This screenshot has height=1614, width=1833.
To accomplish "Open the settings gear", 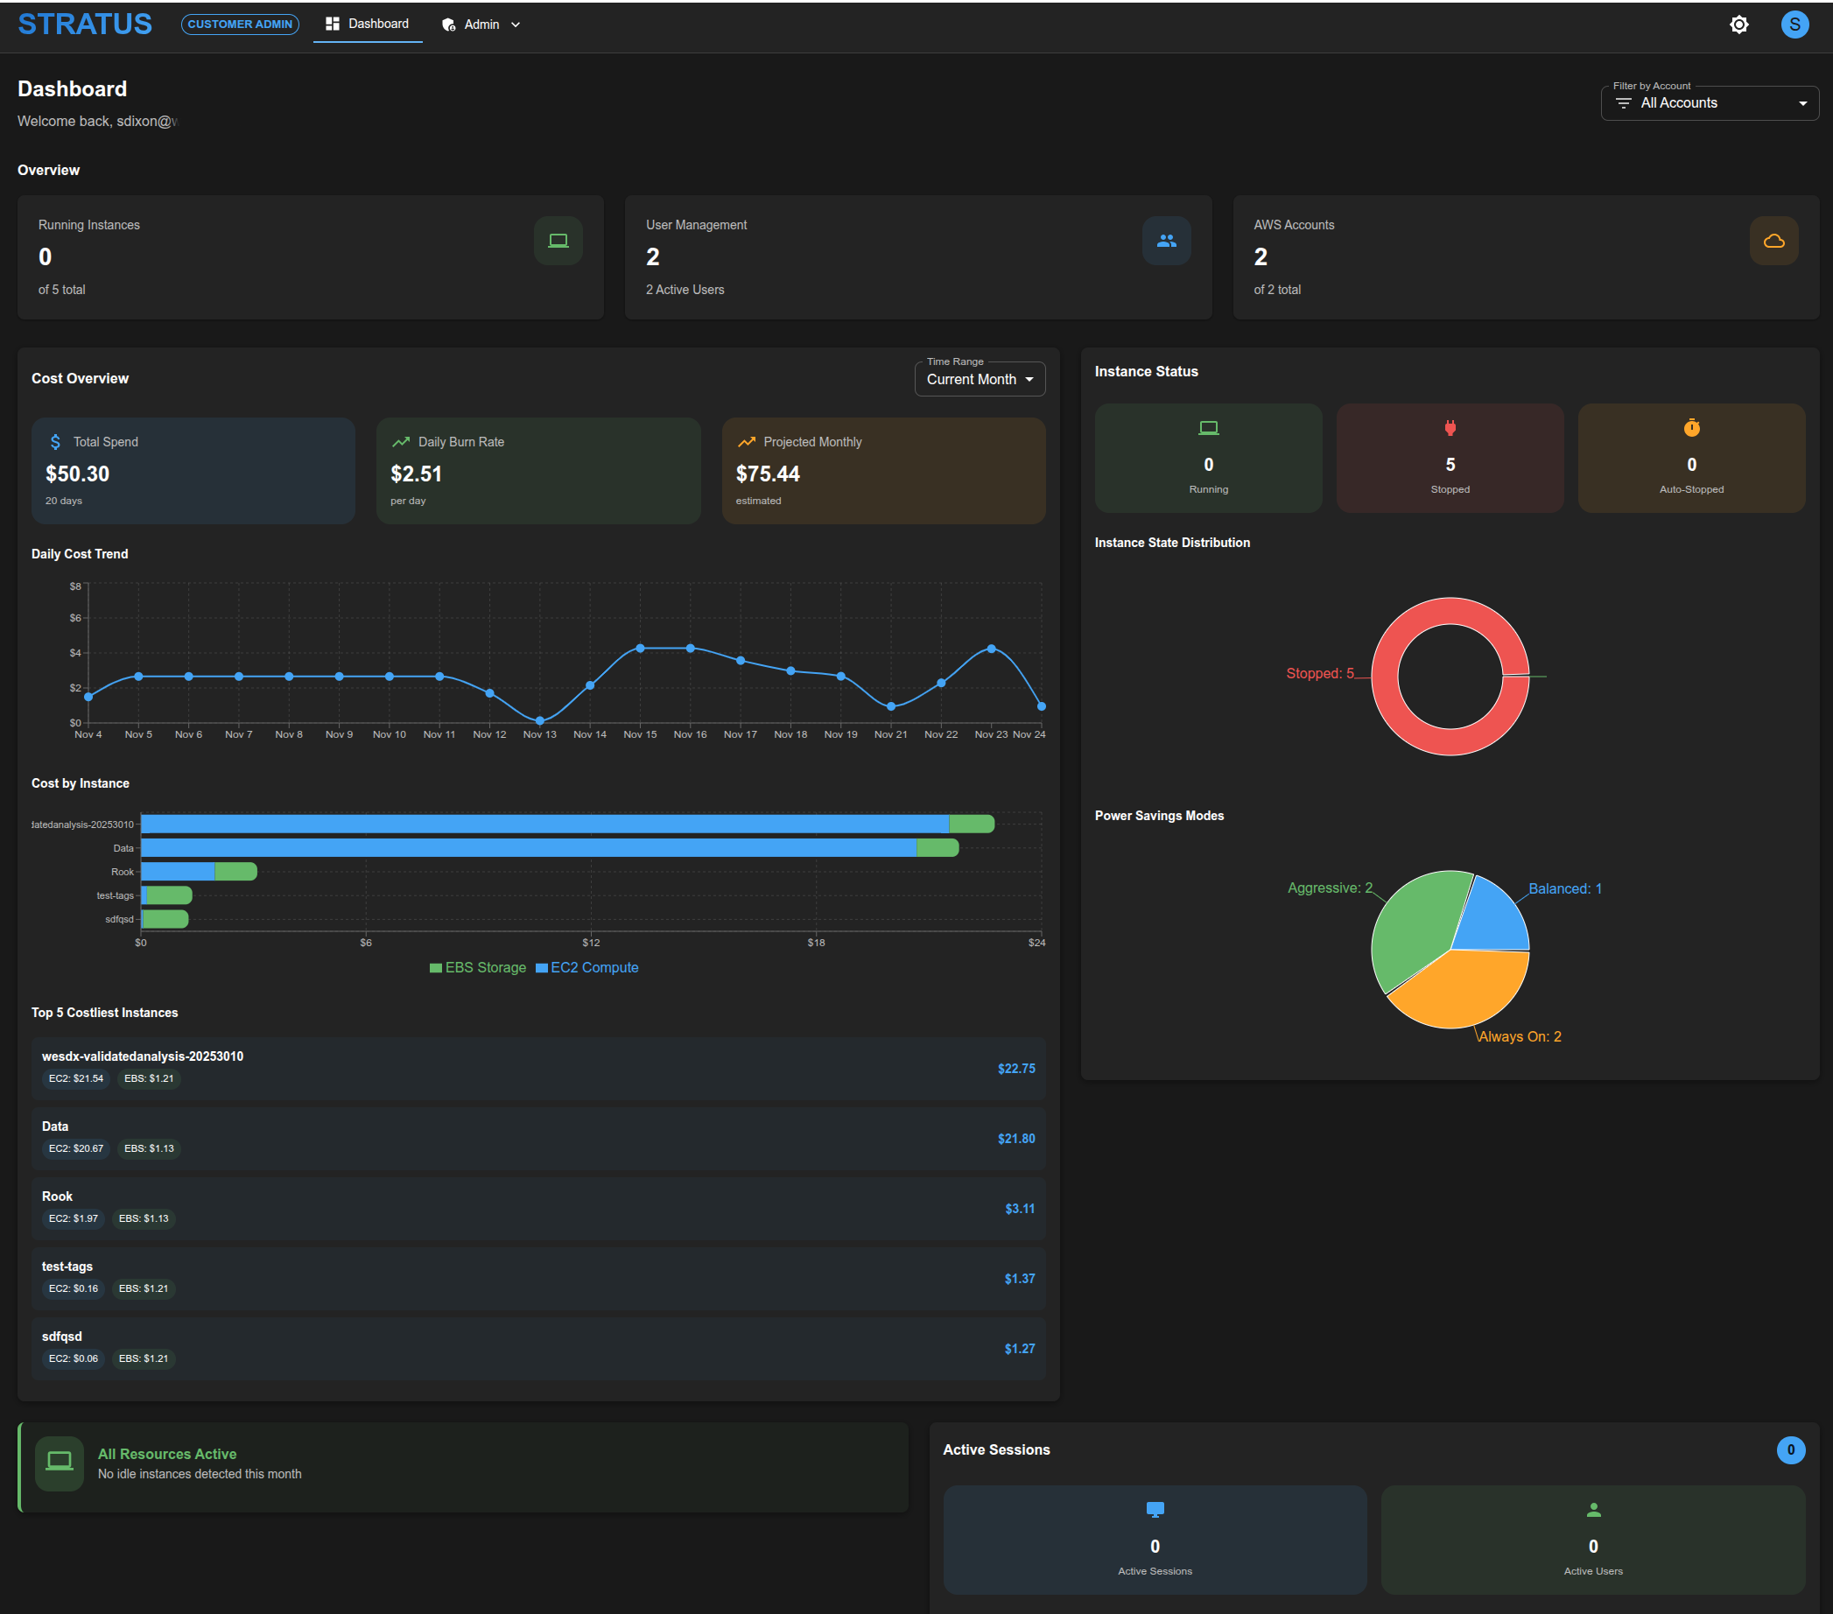I will coord(1738,25).
